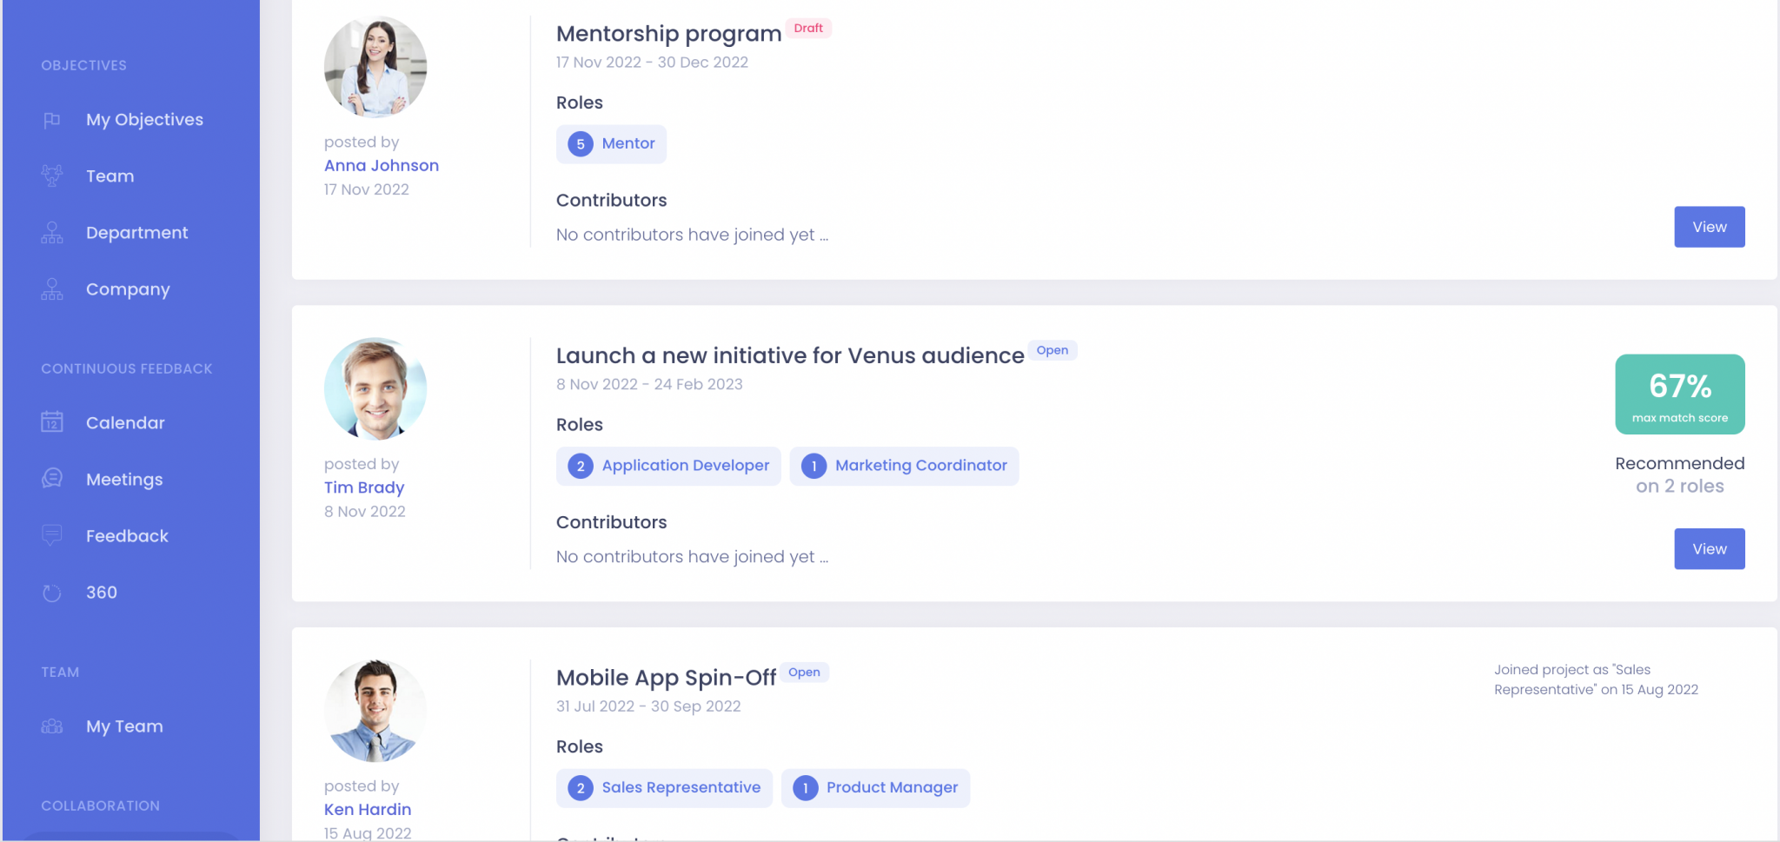Open the Meetings menu item
This screenshot has height=842, width=1780.
(124, 480)
